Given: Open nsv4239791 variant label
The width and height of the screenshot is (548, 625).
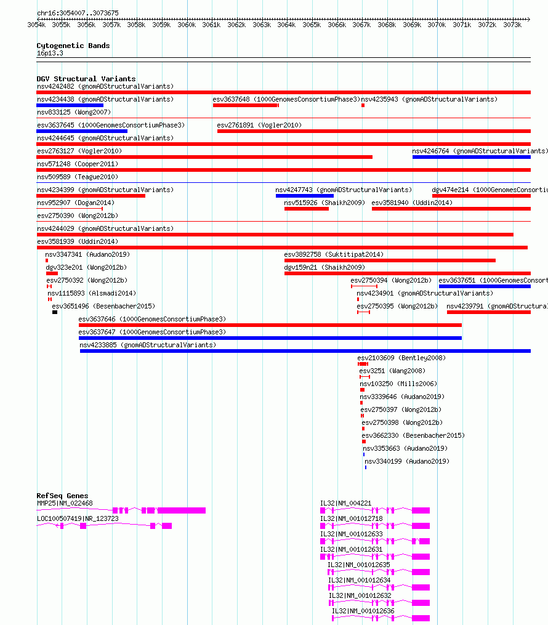Looking at the screenshot, I should [x=497, y=306].
